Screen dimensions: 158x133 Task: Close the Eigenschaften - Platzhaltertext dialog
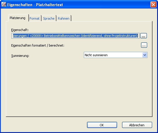pos(153,5)
